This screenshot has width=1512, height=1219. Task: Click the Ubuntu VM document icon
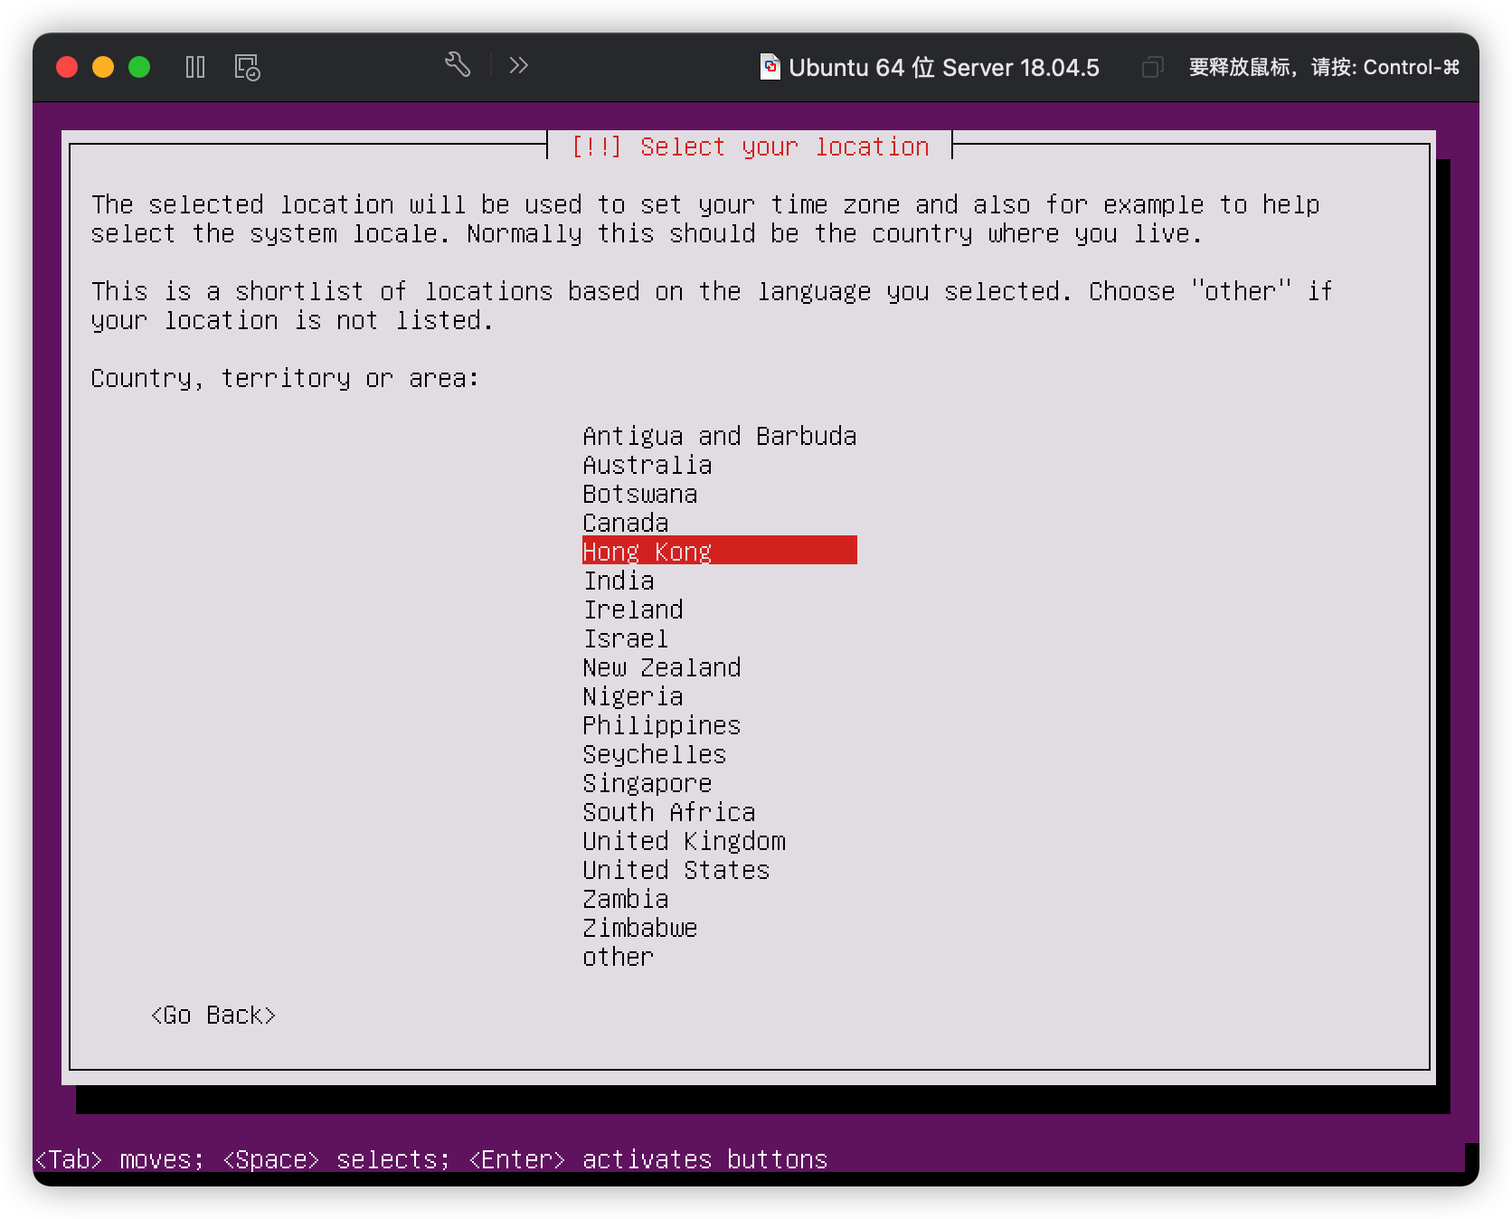point(770,67)
